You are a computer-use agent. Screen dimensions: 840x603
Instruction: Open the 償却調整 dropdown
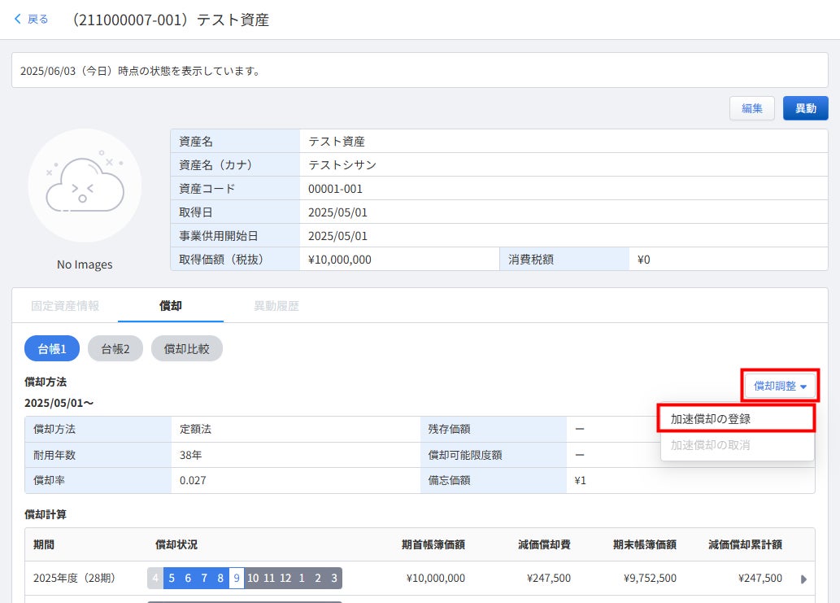pos(780,386)
